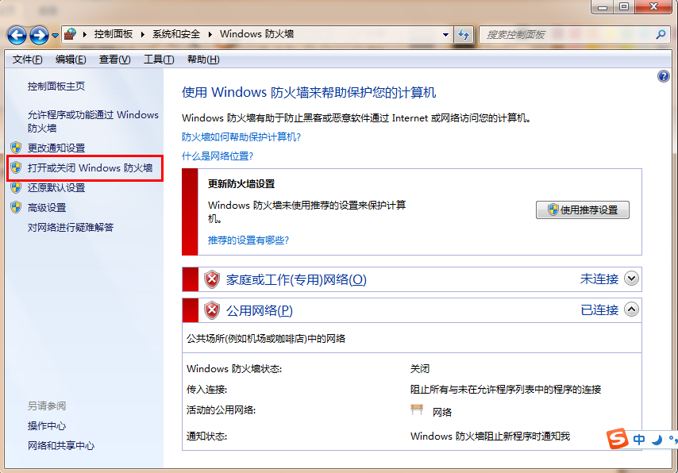678x473 pixels.
Task: Expand the 家庭或工作(专用)网络 section chevron
Action: 631,279
